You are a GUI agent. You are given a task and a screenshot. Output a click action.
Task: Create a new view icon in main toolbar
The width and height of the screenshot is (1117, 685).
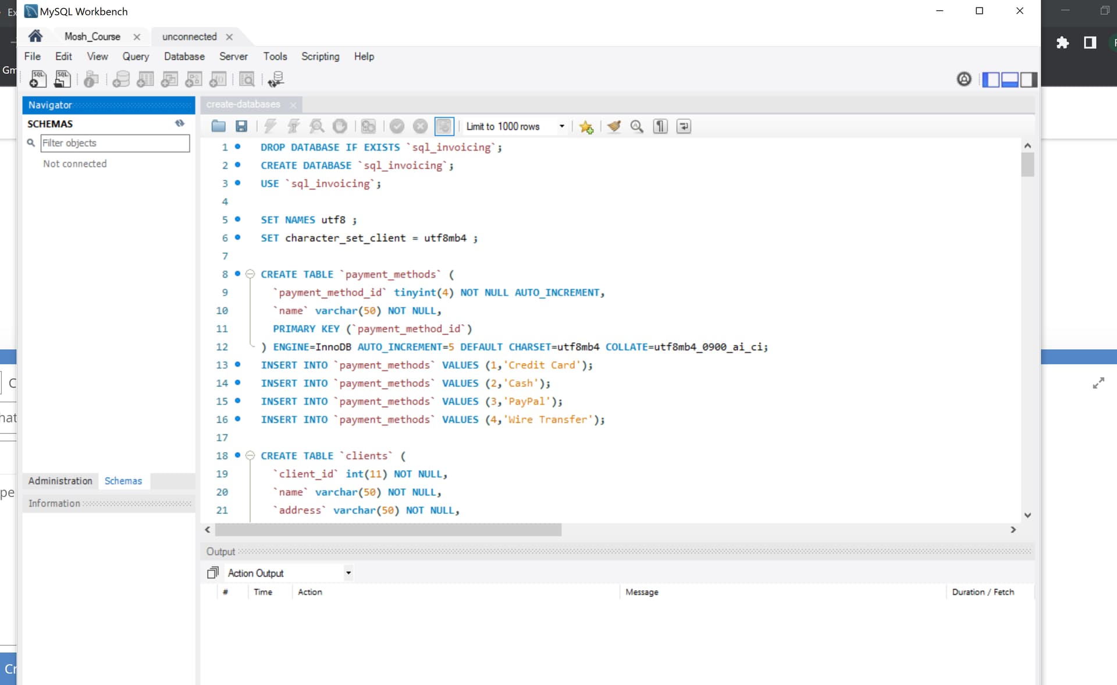coord(169,79)
